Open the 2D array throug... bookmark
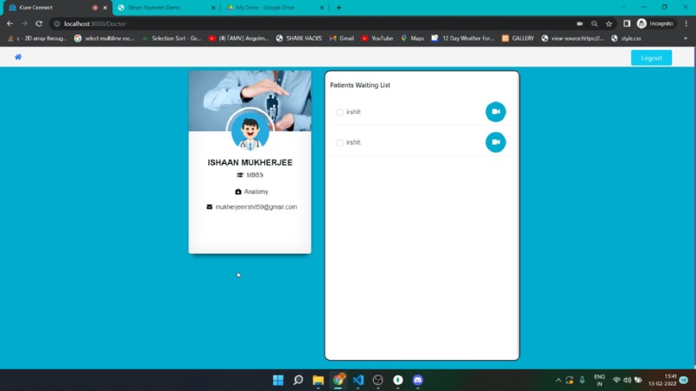The width and height of the screenshot is (696, 391). [x=37, y=39]
